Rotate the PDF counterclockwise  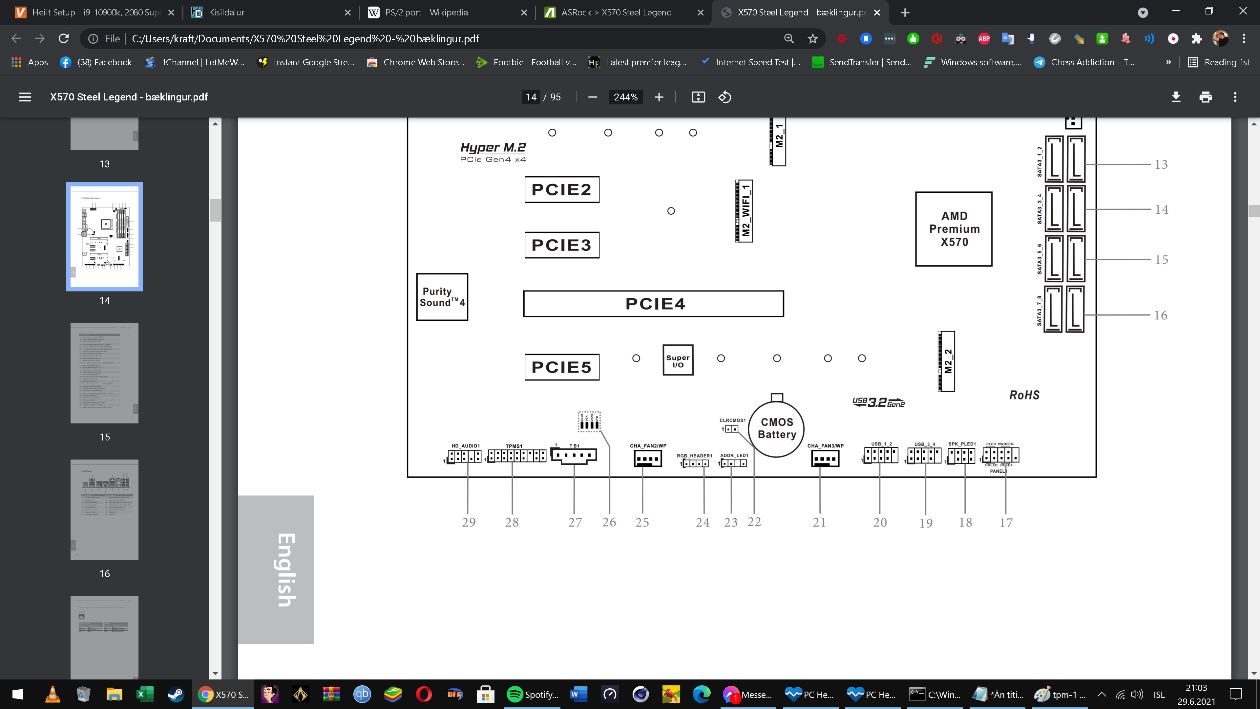(x=724, y=97)
